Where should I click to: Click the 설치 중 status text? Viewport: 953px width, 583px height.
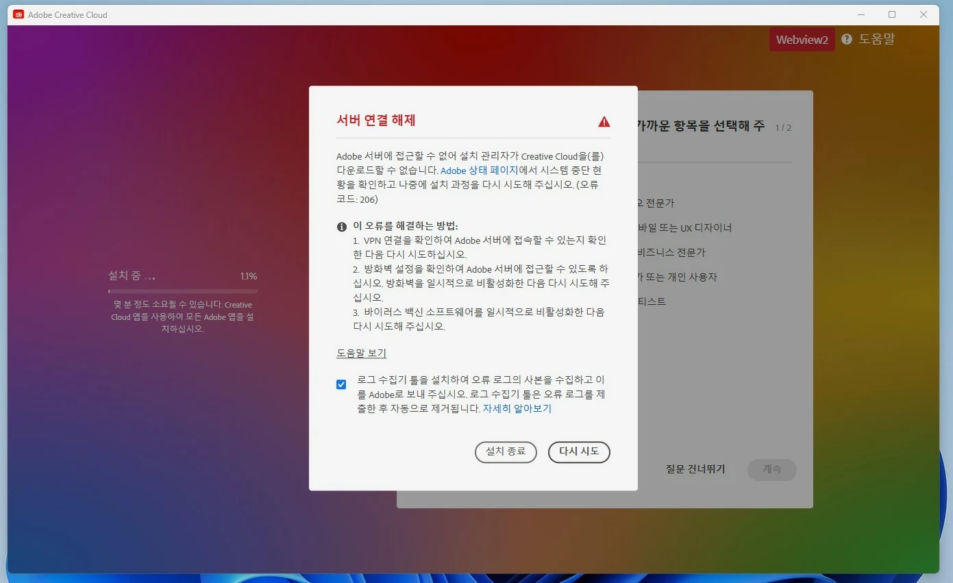pos(132,275)
